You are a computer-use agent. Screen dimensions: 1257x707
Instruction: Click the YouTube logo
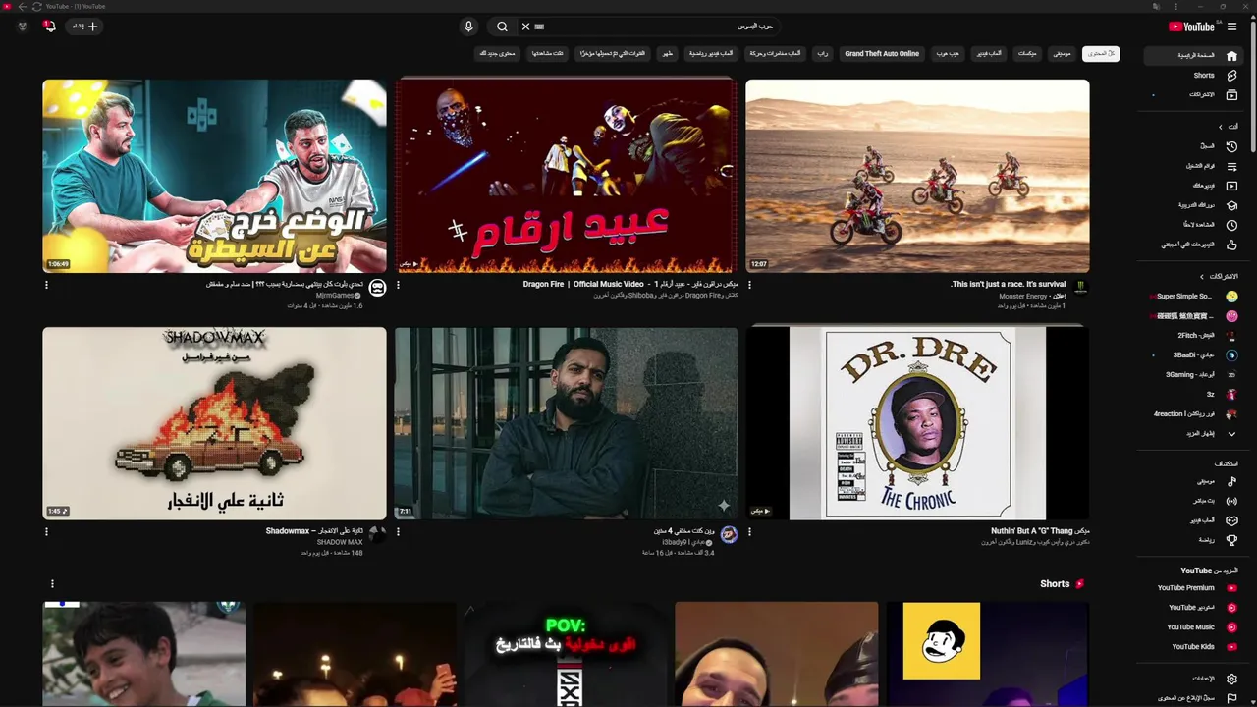[1191, 27]
